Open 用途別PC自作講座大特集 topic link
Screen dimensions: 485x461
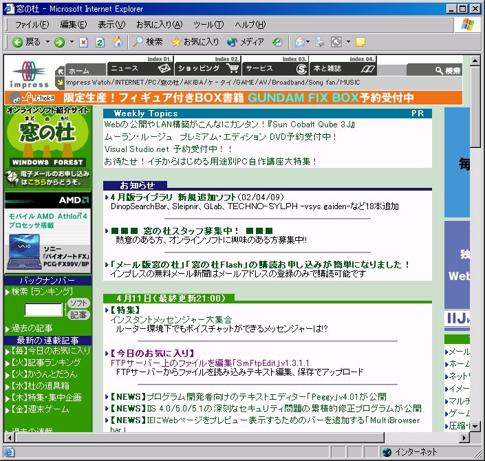(211, 162)
